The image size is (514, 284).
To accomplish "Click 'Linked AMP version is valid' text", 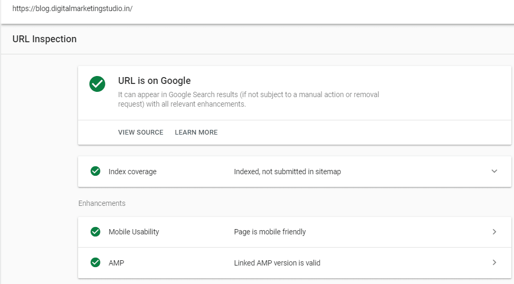I will (277, 263).
